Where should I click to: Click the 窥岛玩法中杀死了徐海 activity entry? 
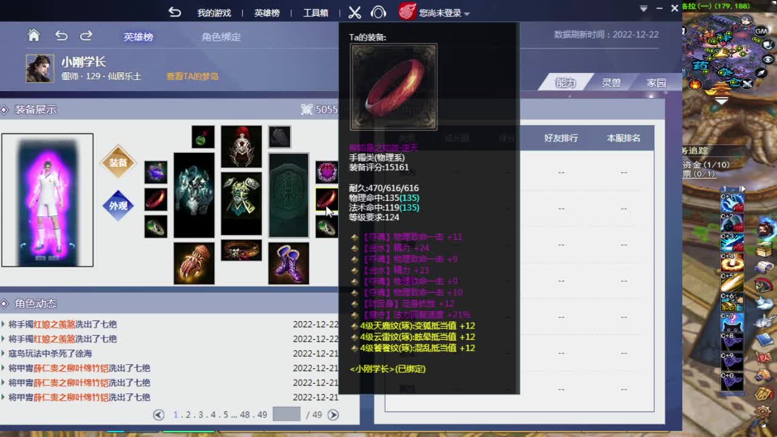(x=50, y=353)
